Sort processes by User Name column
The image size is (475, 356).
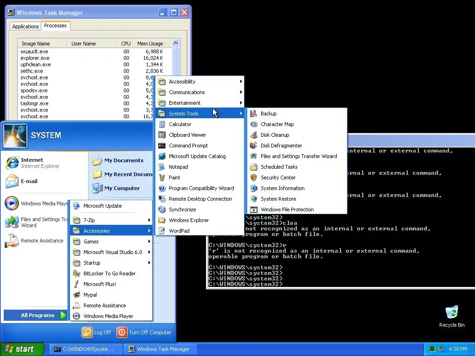[92, 44]
